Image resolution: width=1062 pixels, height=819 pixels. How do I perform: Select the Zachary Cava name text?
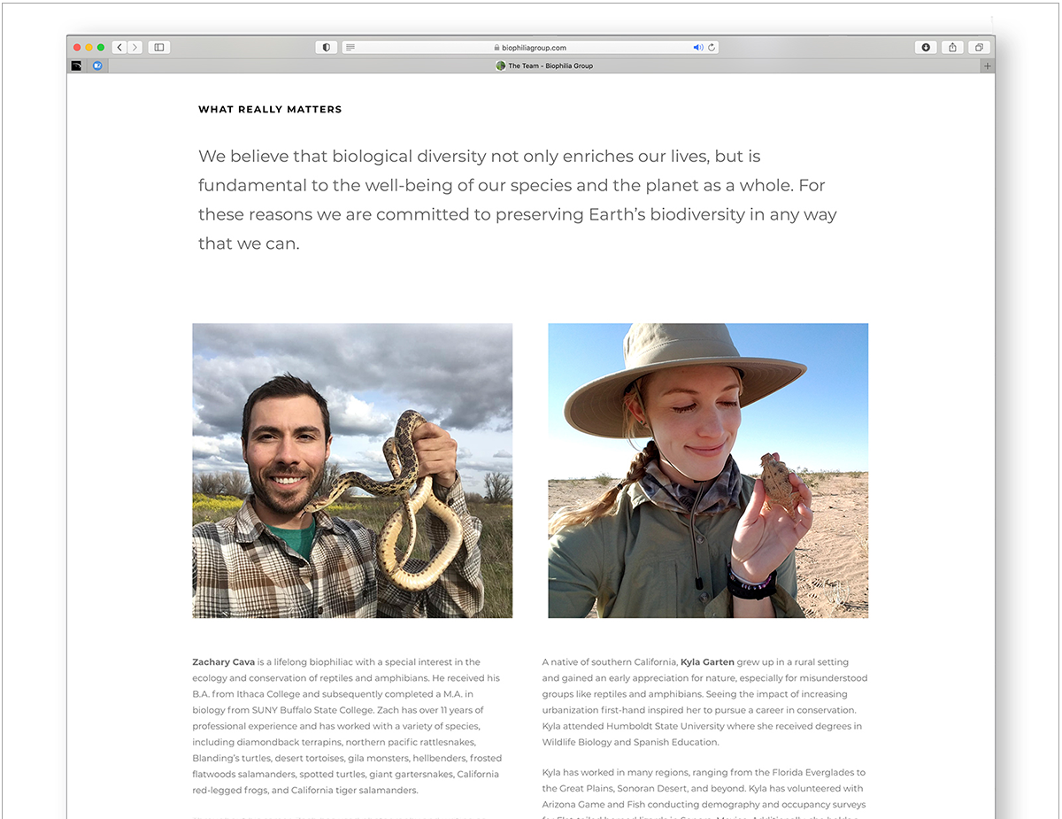coord(223,662)
